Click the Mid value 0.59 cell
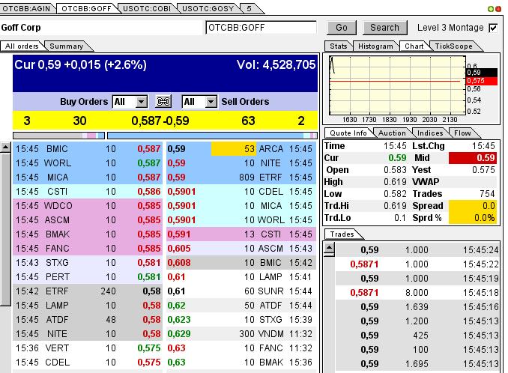 pyautogui.click(x=473, y=158)
